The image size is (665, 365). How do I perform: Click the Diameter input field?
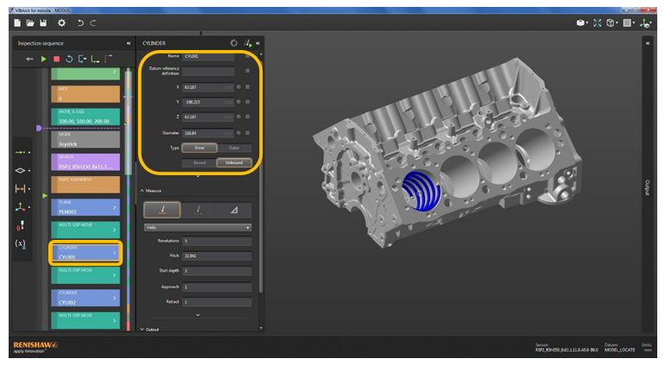208,133
